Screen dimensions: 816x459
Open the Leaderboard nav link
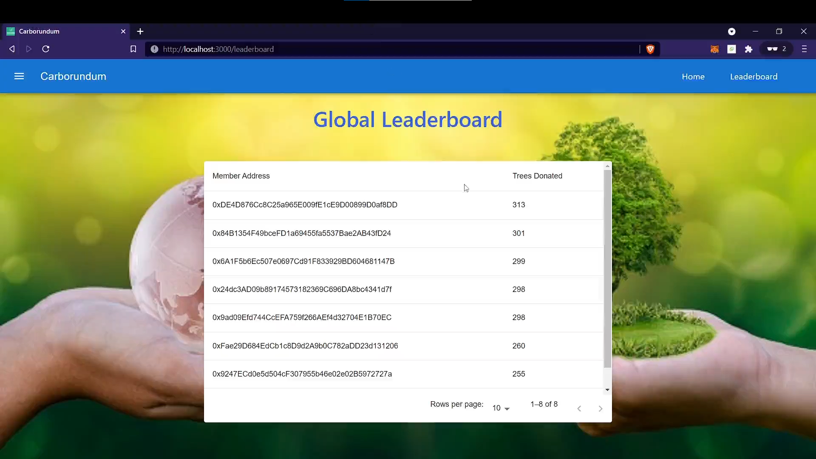click(754, 77)
